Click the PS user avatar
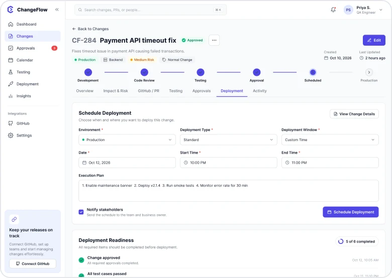 tap(348, 10)
